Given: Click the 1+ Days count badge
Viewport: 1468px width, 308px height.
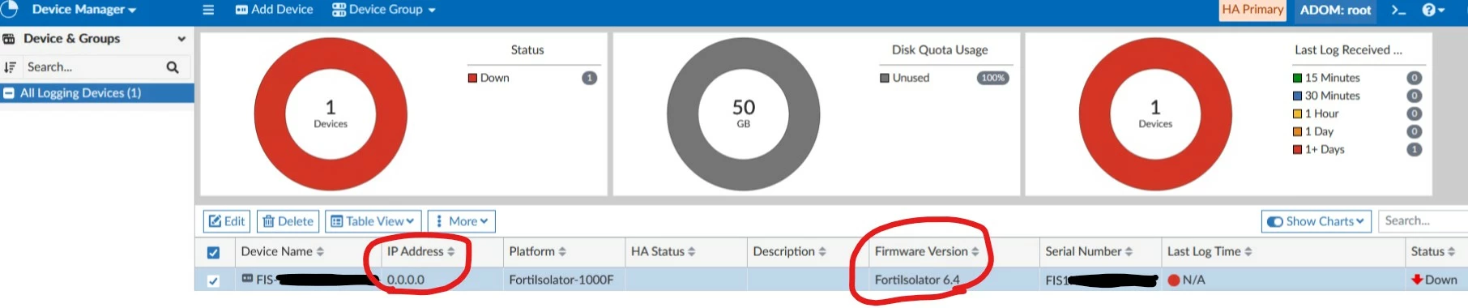Looking at the screenshot, I should [x=1414, y=149].
